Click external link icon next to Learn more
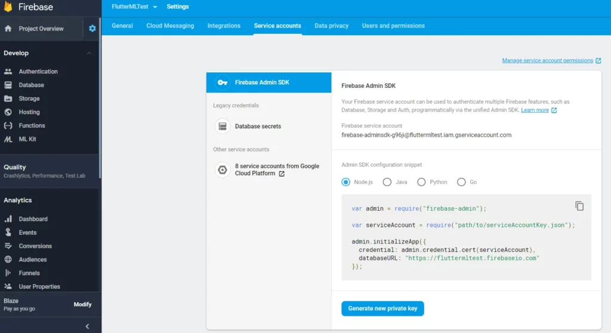The width and height of the screenshot is (611, 333). pyautogui.click(x=554, y=110)
